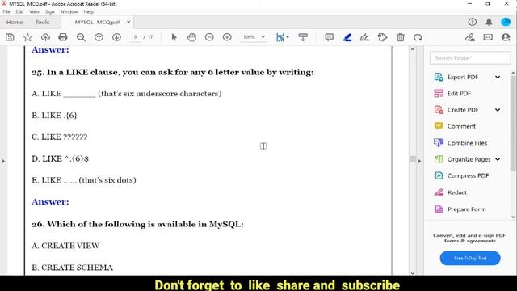The image size is (517, 291).
Task: Open the File menu
Action: pos(6,11)
